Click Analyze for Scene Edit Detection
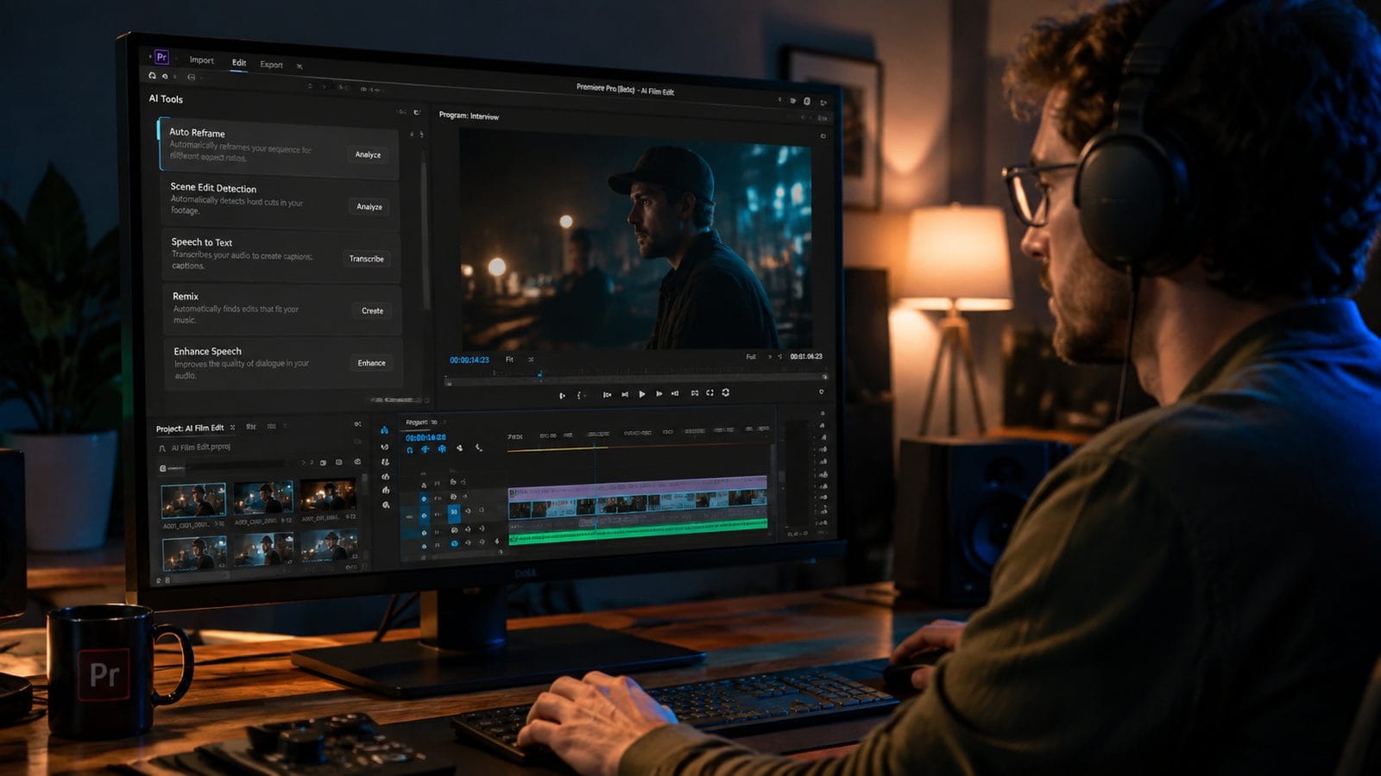Screen dimensions: 1381x776 click(369, 206)
